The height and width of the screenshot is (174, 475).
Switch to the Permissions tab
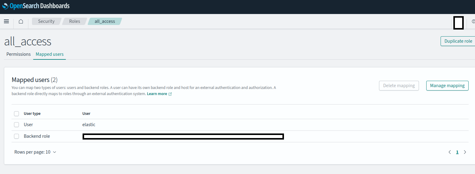(19, 54)
